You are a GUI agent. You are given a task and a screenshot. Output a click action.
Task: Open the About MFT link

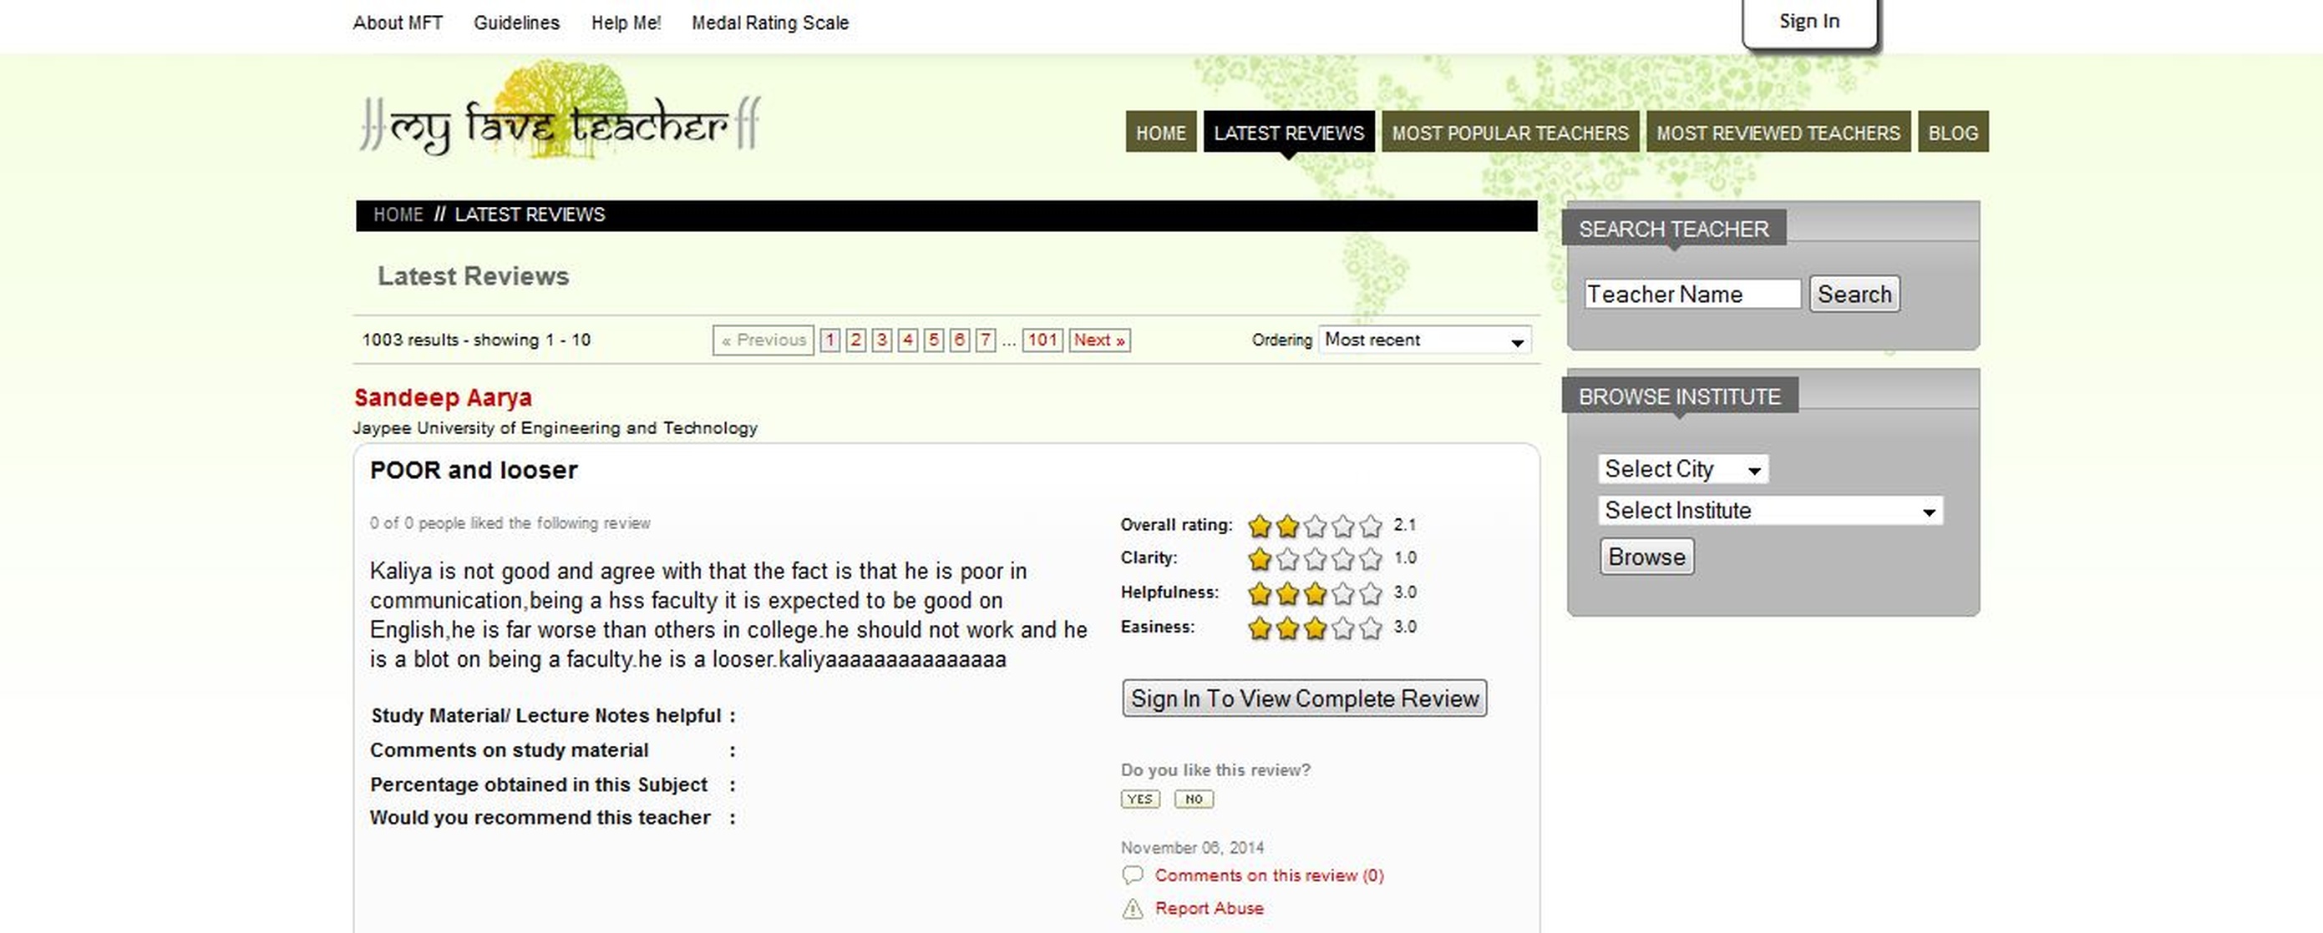(x=398, y=23)
